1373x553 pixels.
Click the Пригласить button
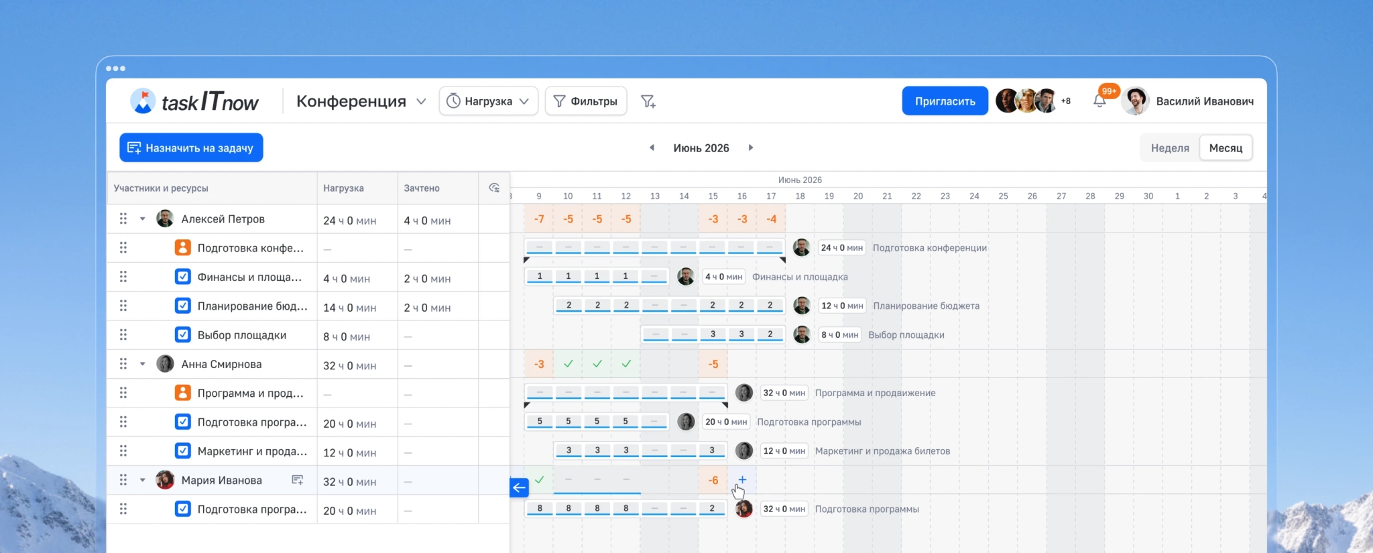point(945,101)
